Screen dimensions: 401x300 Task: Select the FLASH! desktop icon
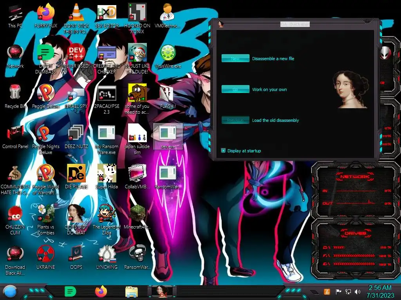(168, 93)
